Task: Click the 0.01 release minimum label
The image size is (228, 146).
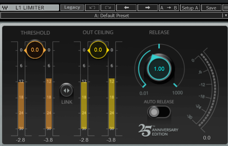Action: click(144, 93)
